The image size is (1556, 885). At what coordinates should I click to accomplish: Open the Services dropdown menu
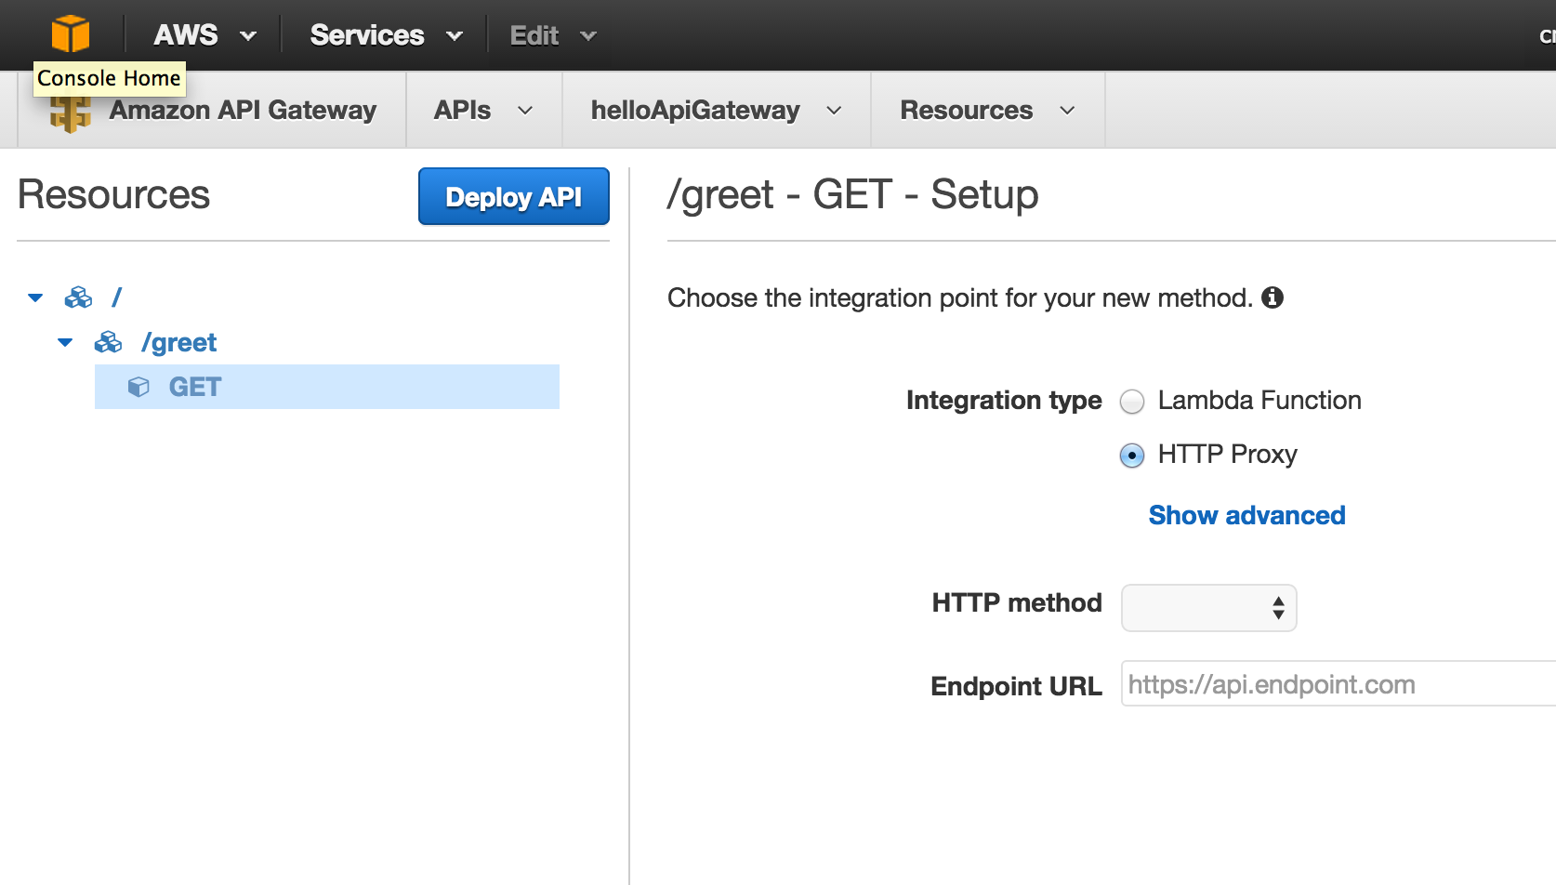click(387, 35)
